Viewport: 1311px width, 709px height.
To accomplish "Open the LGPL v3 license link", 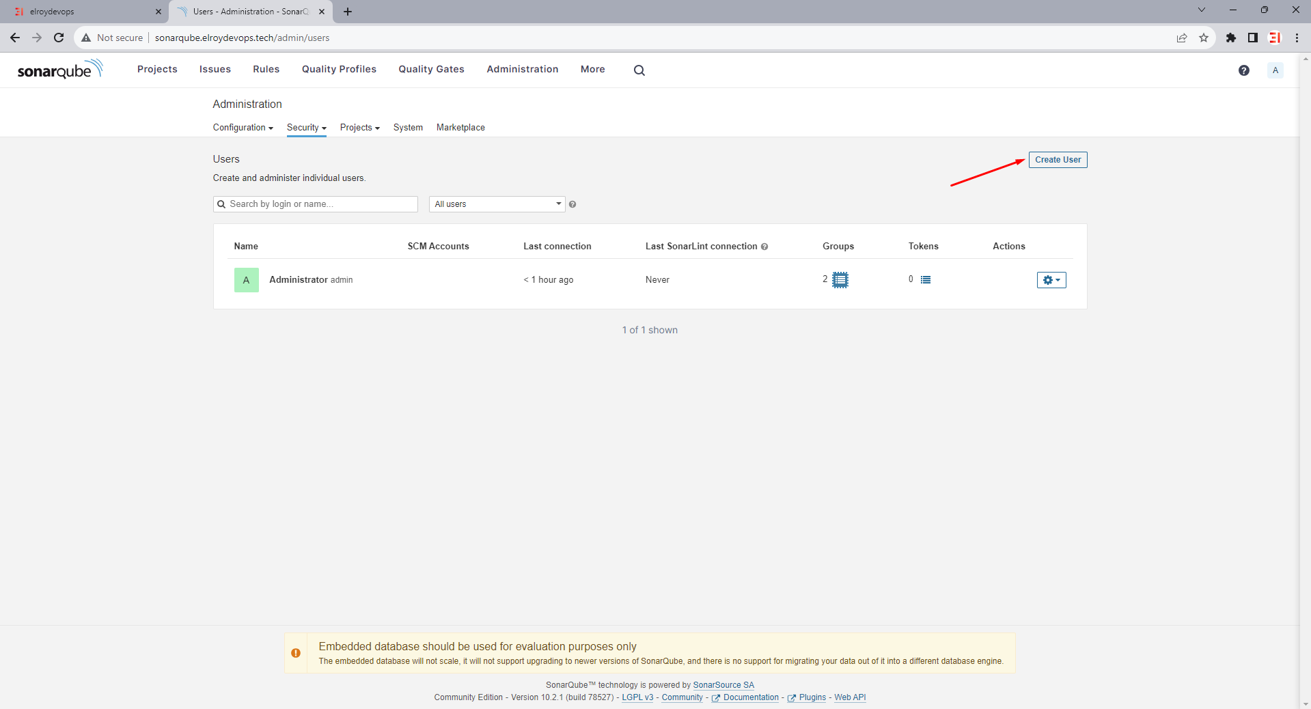I will 637,697.
